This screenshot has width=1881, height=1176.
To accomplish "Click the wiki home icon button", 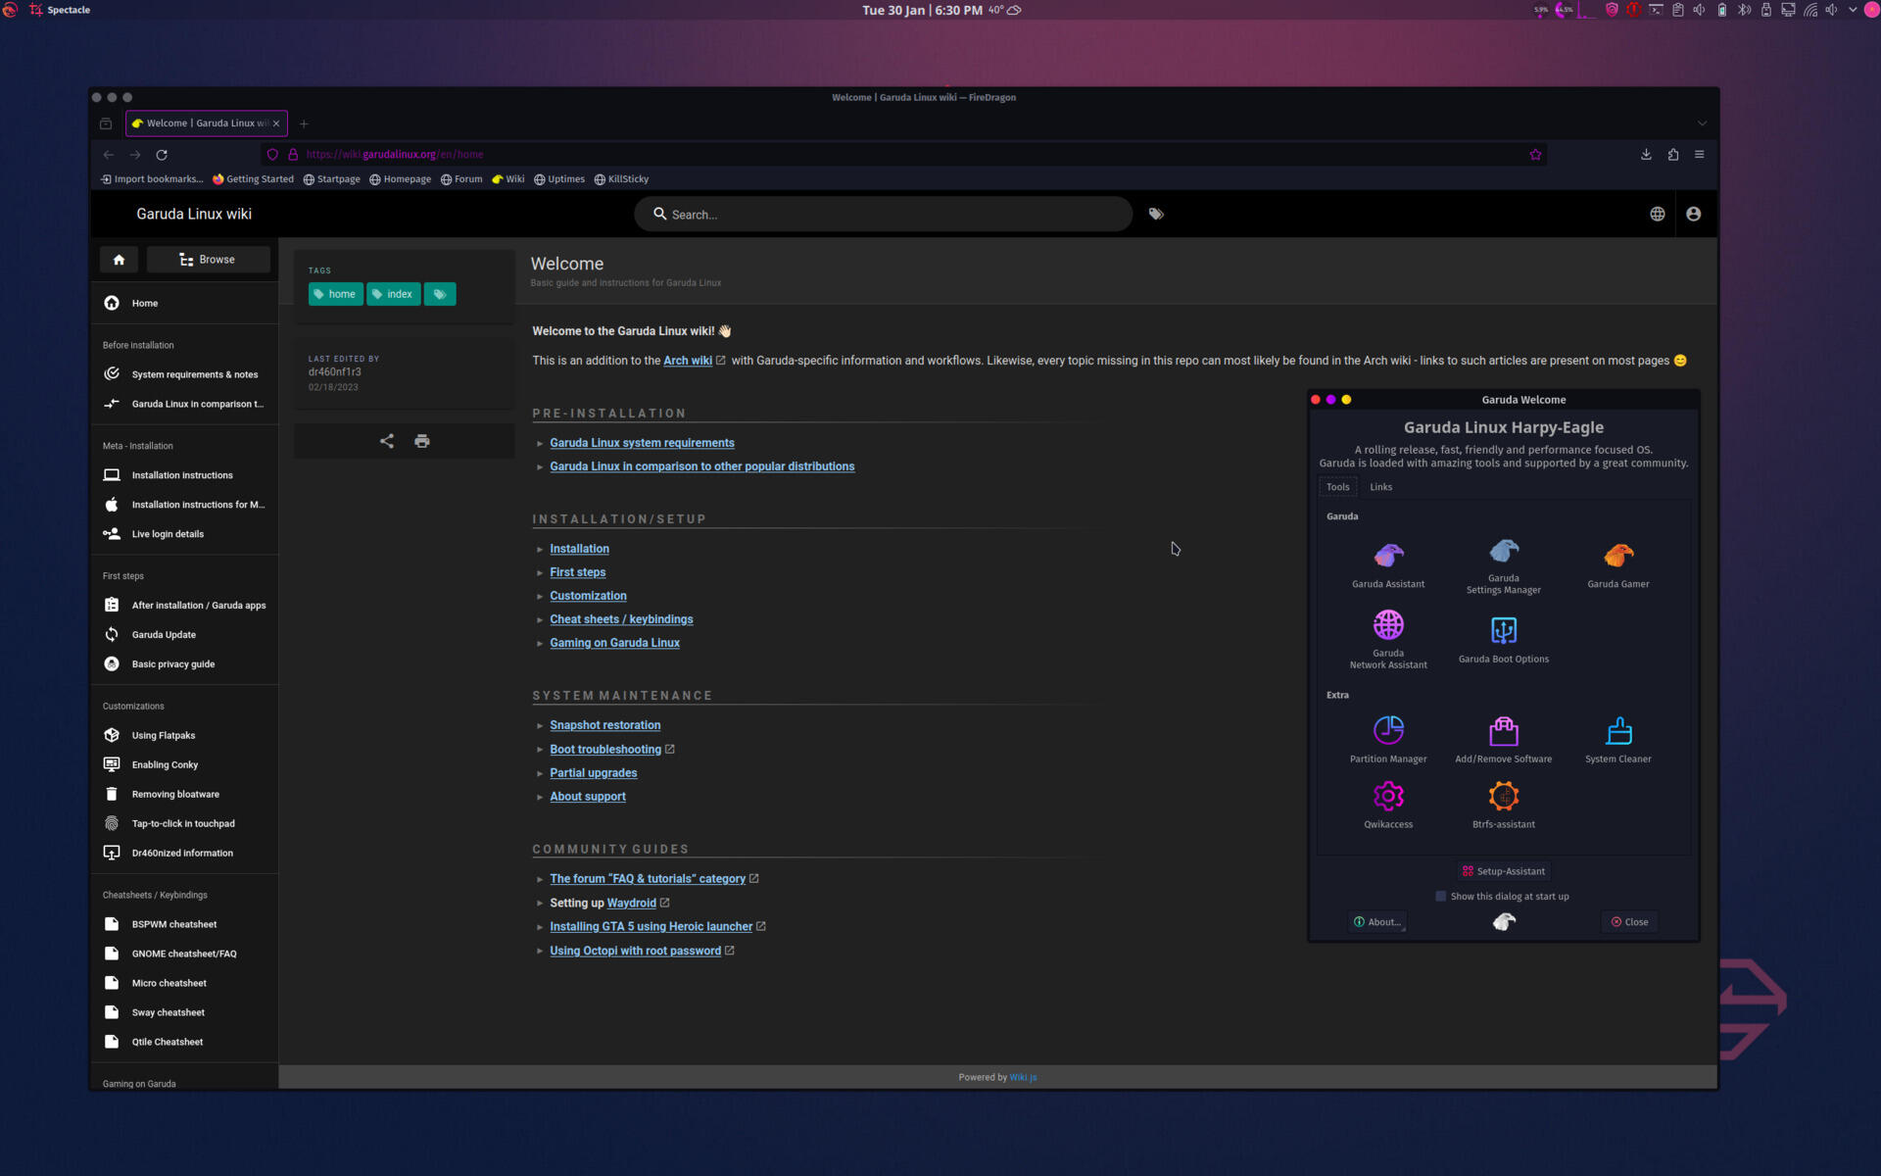I will click(x=119, y=260).
